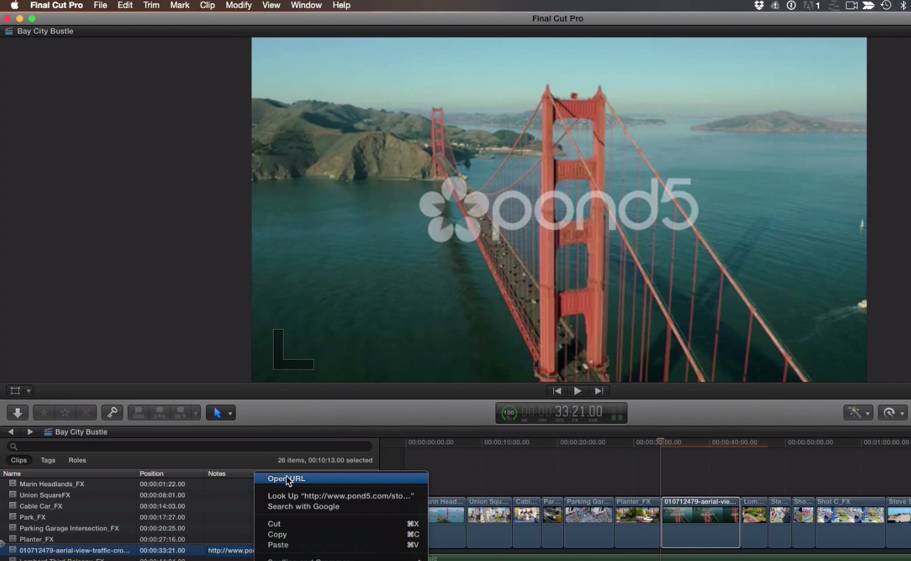The width and height of the screenshot is (911, 561).
Task: Click the Notes column header
Action: [230, 473]
